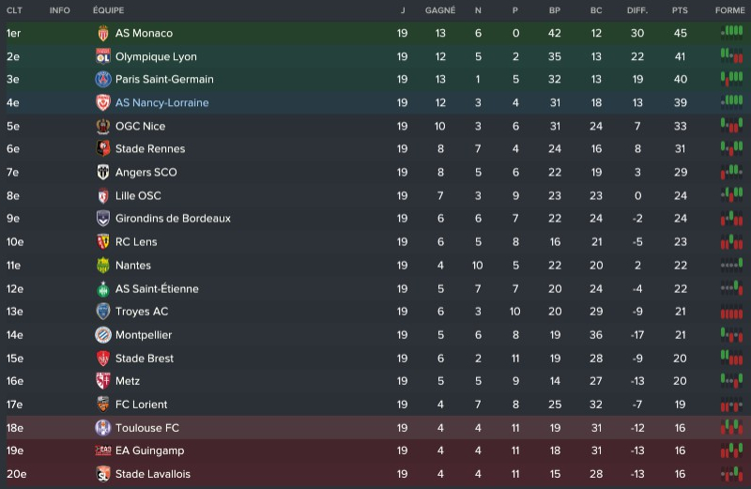
Task: Select the Nantes club crest
Action: pos(103,266)
